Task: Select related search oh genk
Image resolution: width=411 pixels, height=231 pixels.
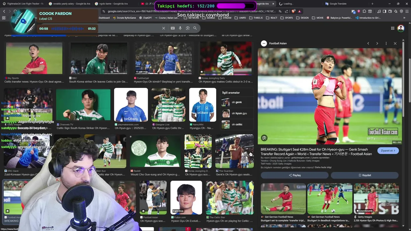Action: [238, 102]
